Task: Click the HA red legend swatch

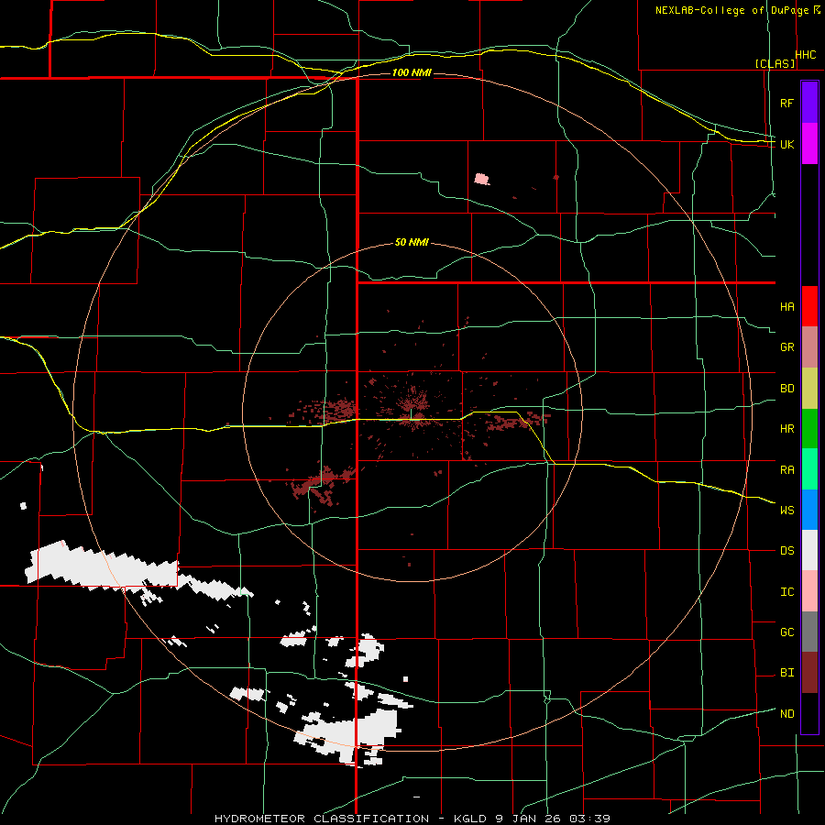Action: pos(809,306)
